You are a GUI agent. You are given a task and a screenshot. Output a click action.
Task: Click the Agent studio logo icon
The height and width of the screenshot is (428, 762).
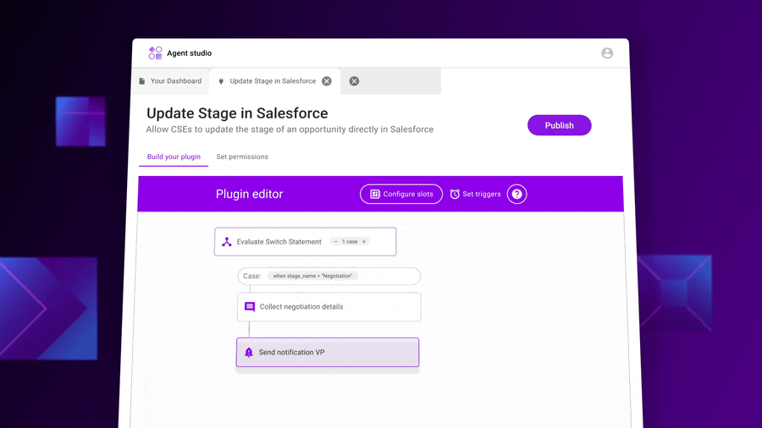[x=155, y=53]
